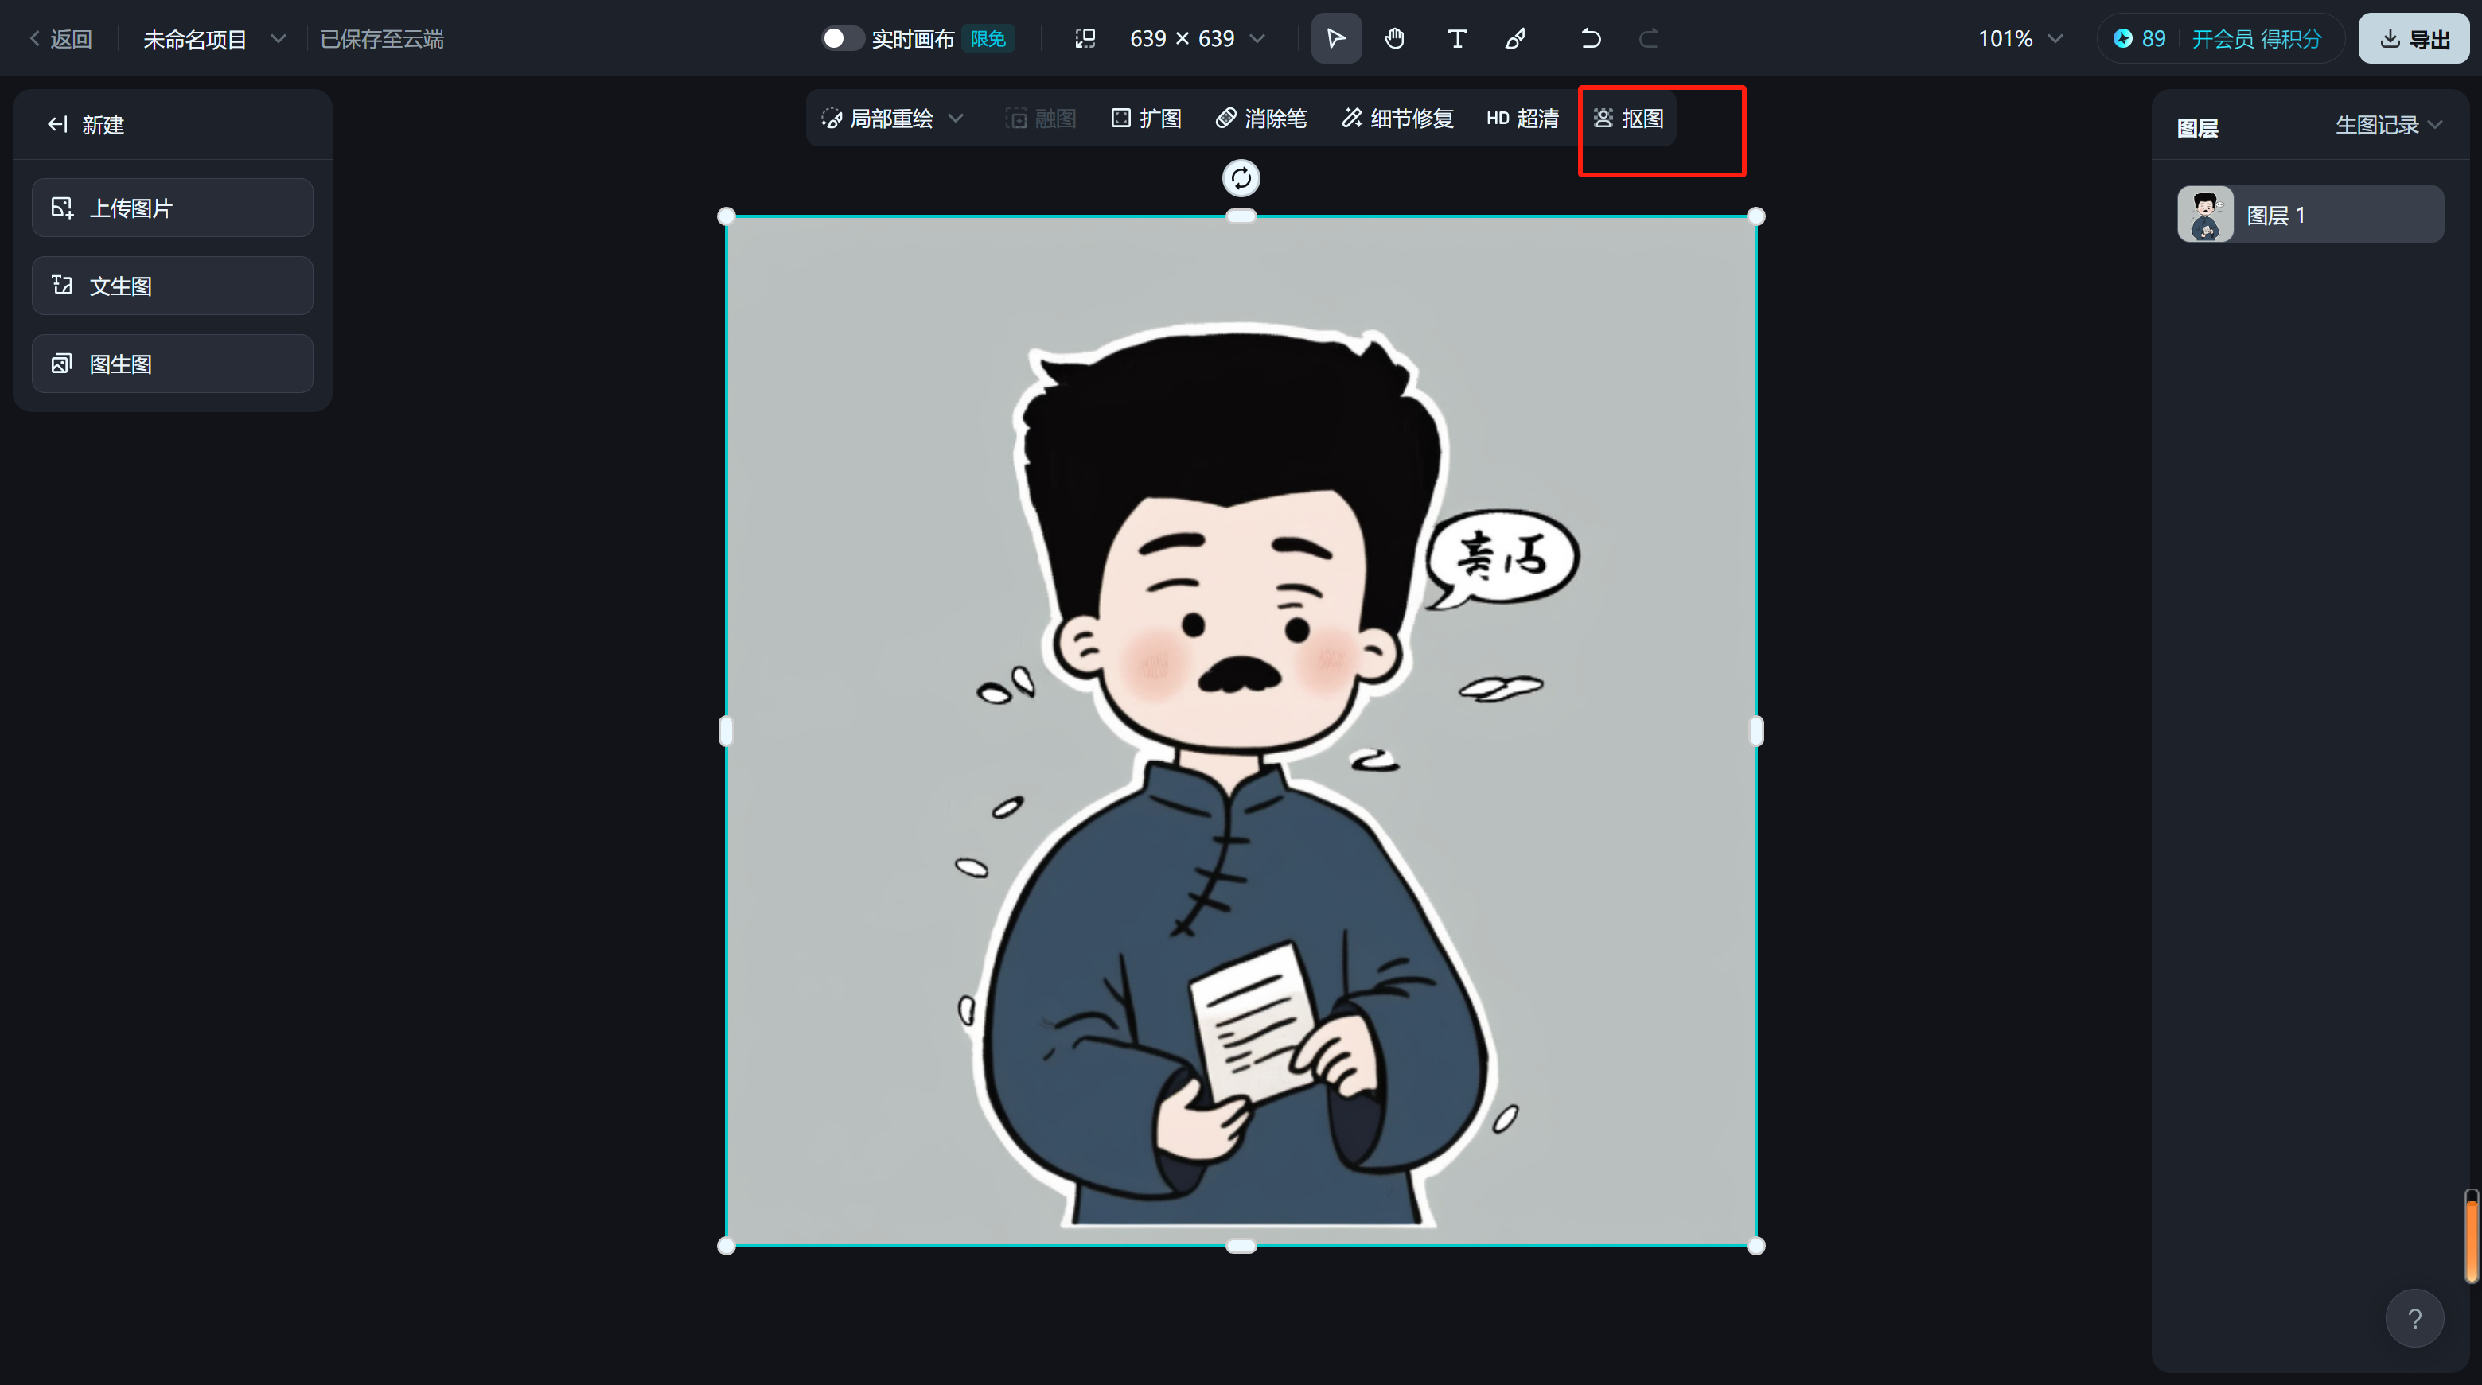This screenshot has width=2482, height=1385.
Task: Select 文生图 in the left sidebar
Action: click(172, 285)
